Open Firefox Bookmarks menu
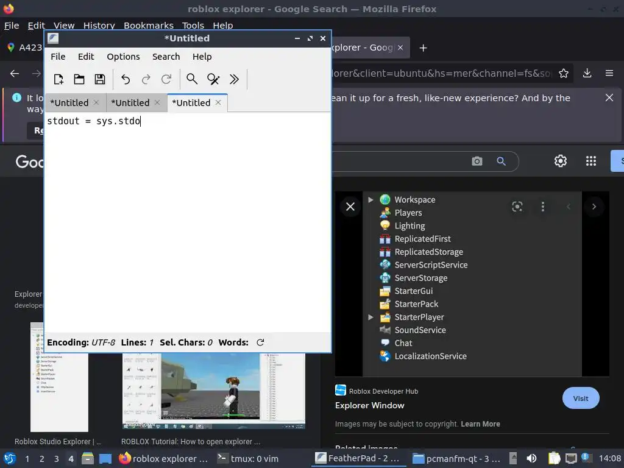 click(149, 26)
